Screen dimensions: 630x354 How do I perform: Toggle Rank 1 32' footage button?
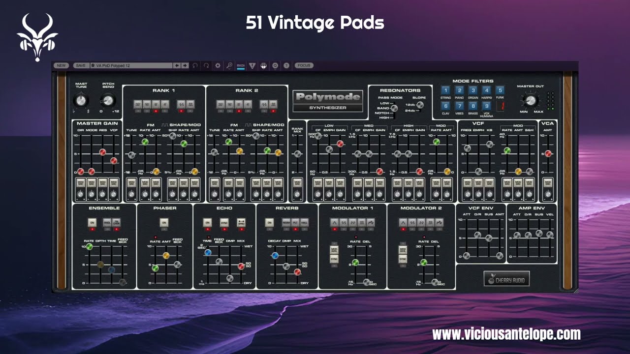(x=137, y=104)
